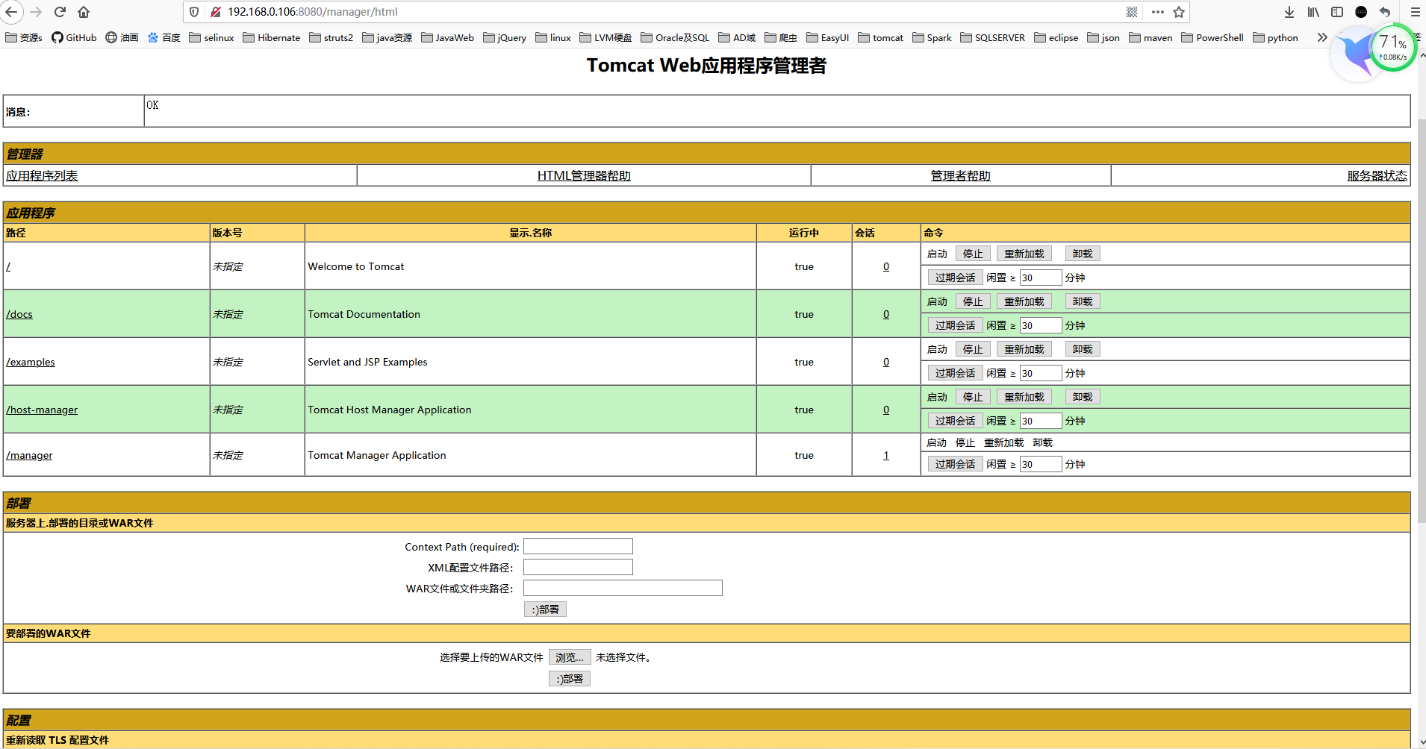Focus the XML配置文件路径 field
The height and width of the screenshot is (749, 1426).
point(578,567)
